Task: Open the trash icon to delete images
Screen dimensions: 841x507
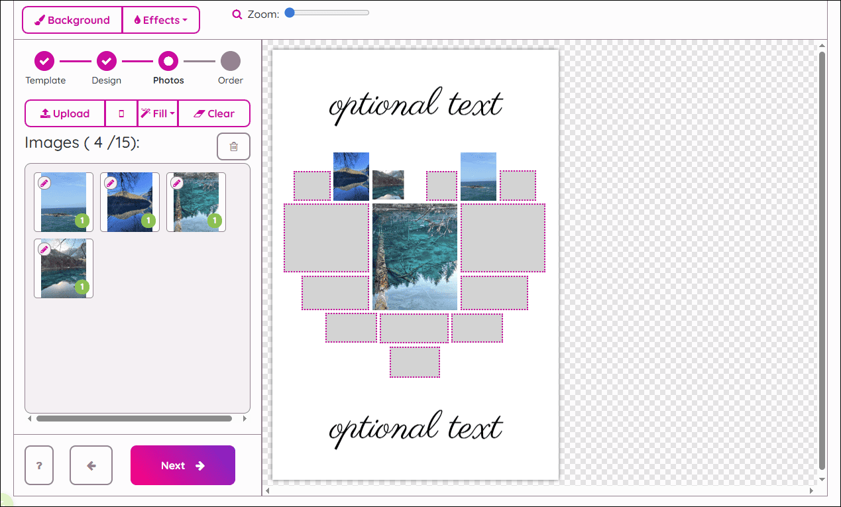Action: [x=233, y=146]
